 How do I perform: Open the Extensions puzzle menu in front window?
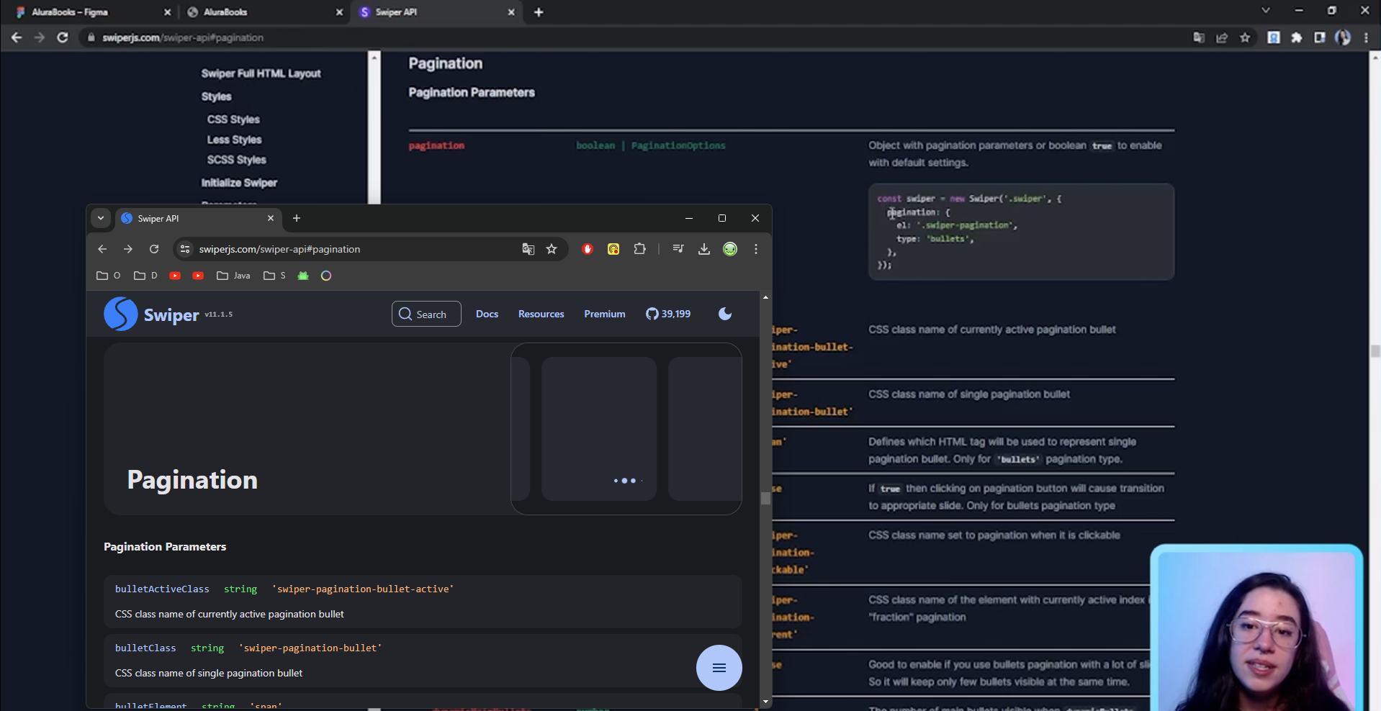(x=639, y=249)
